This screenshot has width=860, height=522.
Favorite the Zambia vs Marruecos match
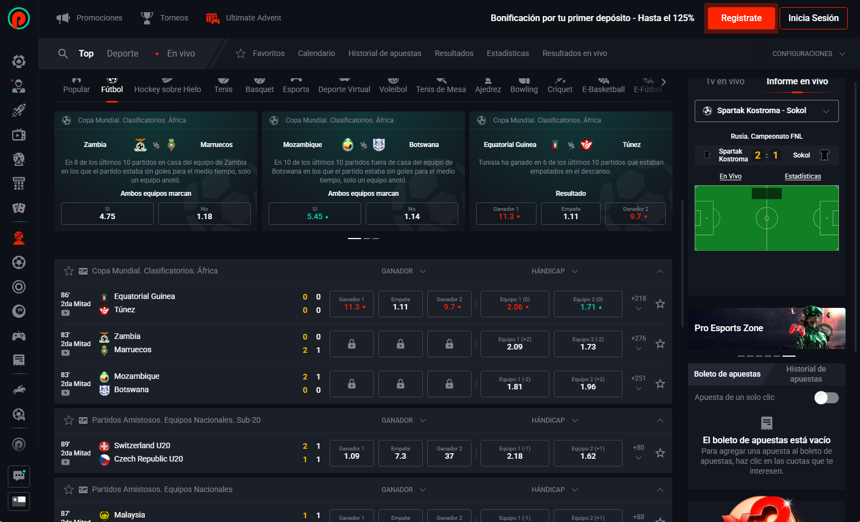(660, 344)
